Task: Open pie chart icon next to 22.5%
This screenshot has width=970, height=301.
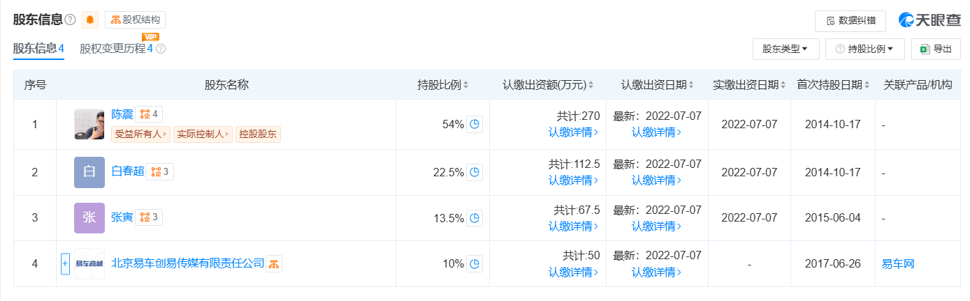Action: (475, 171)
